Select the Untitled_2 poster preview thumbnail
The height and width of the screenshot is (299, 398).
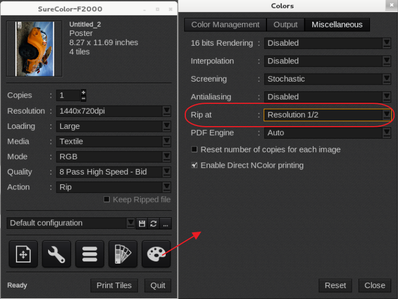[x=34, y=49]
